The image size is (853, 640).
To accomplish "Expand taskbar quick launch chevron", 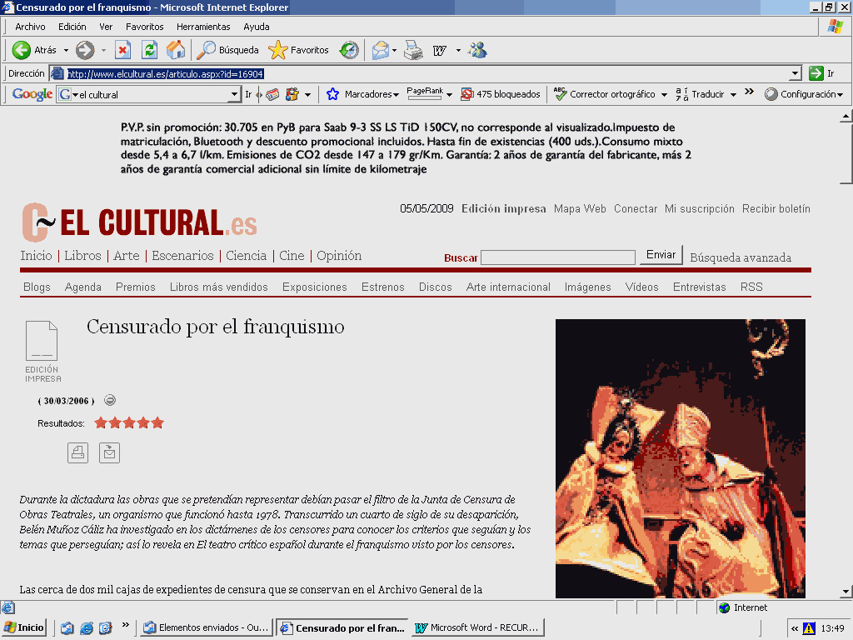I will (x=126, y=625).
